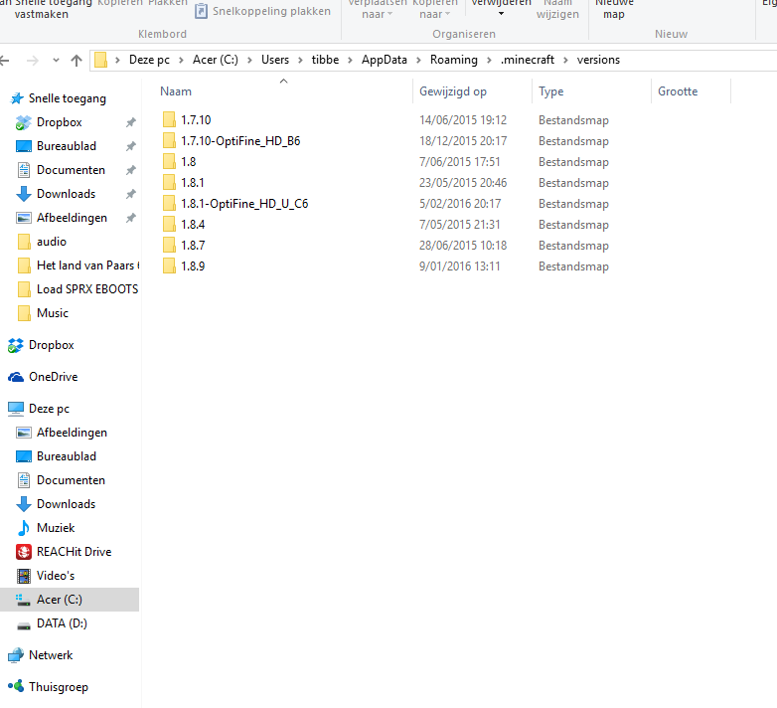The height and width of the screenshot is (708, 777).
Task: Select the 1.8.4 folder icon
Action: [x=169, y=224]
